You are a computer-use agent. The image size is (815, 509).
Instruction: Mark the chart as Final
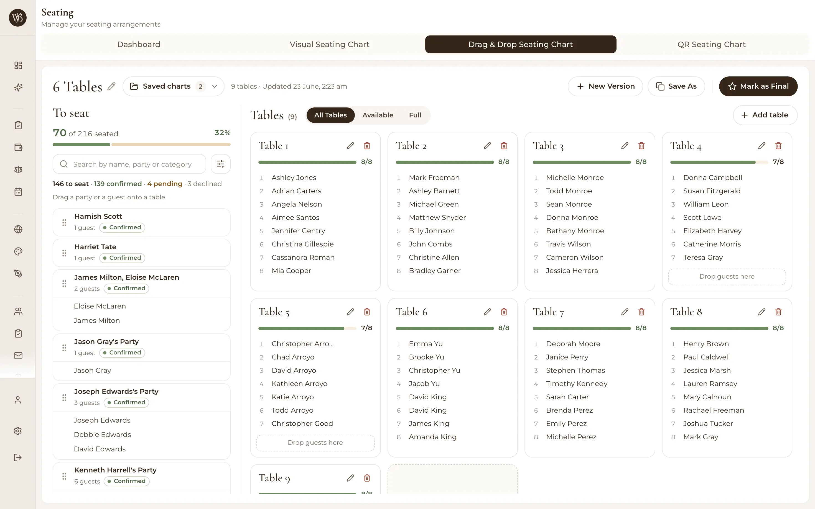[758, 86]
